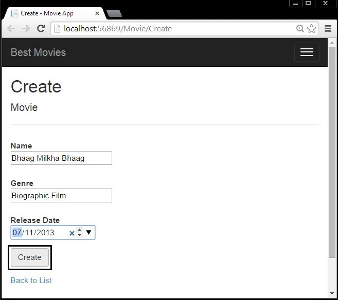Click the browser back arrow
338x300 pixels.
click(x=11, y=28)
